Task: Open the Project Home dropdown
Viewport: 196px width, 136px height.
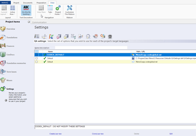Action: pyautogui.click(x=58, y=10)
